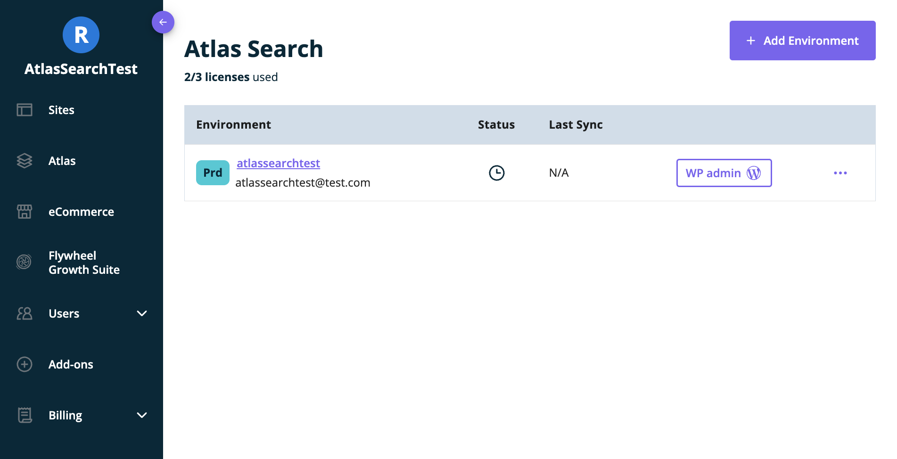Click the atlassearchtest@test.com email text
This screenshot has width=897, height=459.
pos(303,182)
